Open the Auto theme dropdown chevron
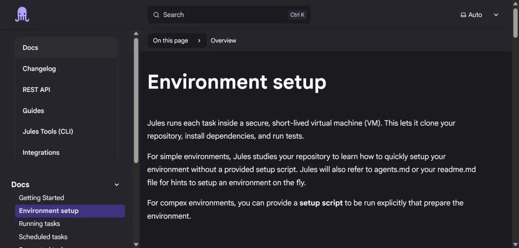Viewport: 519px width, 248px height. coord(496,15)
